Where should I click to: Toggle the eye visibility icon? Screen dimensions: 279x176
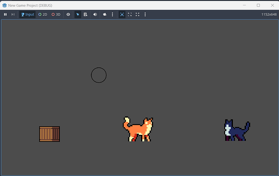(x=68, y=15)
